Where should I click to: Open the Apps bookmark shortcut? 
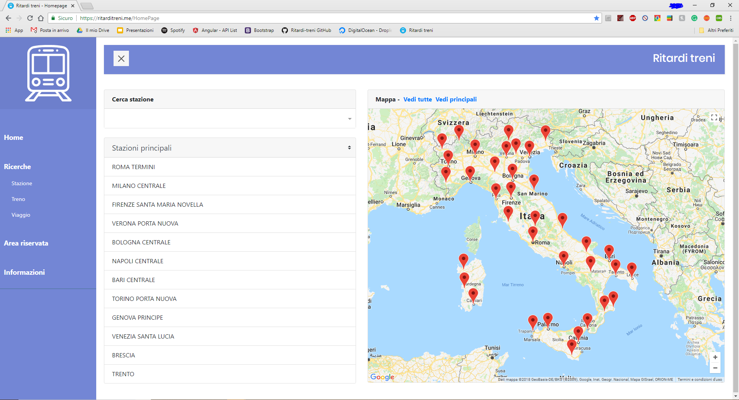[14, 30]
